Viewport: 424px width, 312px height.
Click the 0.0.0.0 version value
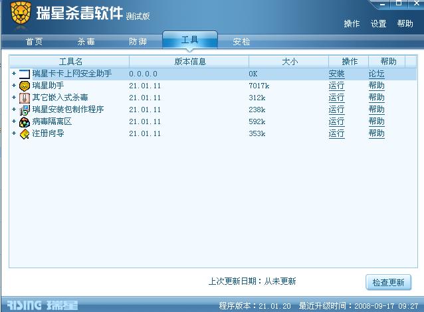(x=144, y=74)
